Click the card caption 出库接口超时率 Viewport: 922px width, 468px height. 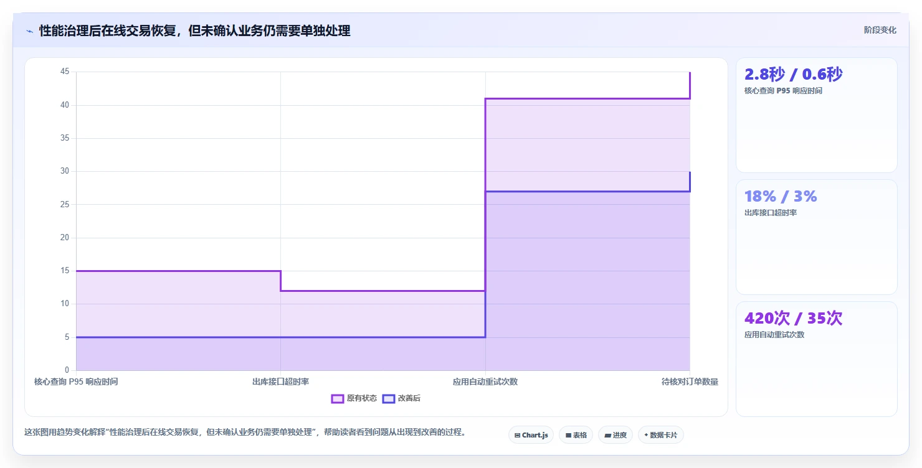pyautogui.click(x=771, y=213)
